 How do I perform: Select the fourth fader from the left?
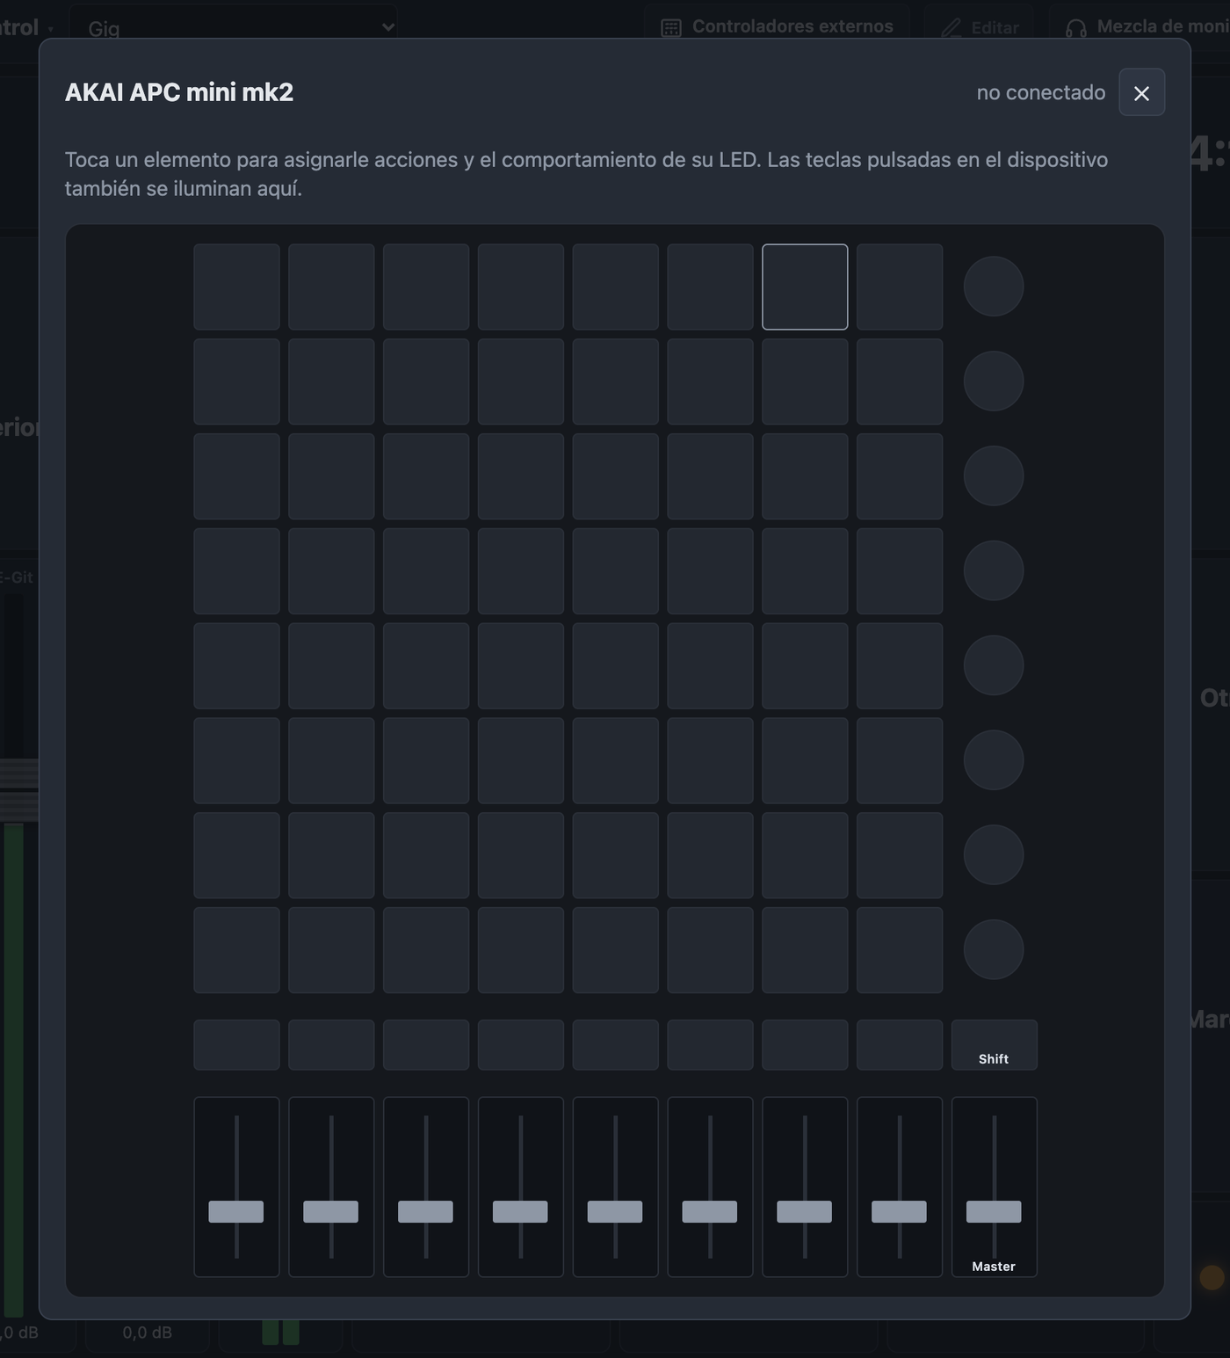pos(521,1187)
